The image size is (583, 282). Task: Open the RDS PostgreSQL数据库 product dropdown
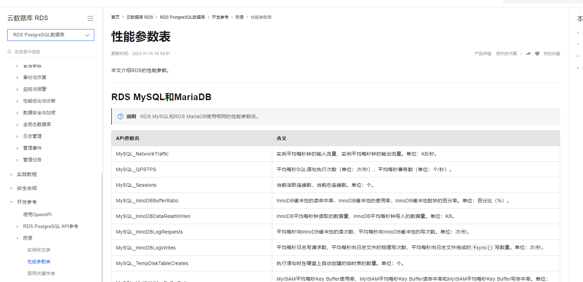click(x=51, y=35)
